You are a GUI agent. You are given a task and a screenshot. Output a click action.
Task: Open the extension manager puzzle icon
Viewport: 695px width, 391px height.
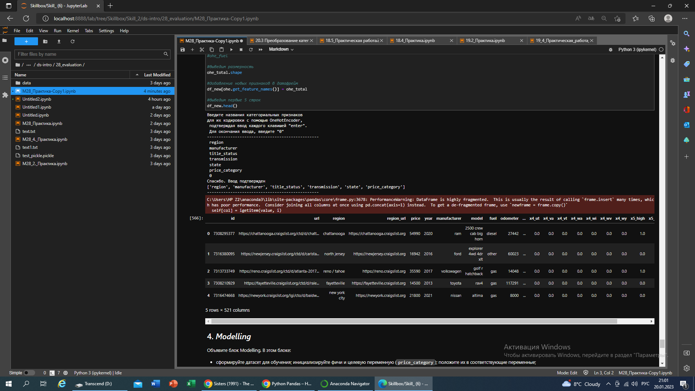5,95
